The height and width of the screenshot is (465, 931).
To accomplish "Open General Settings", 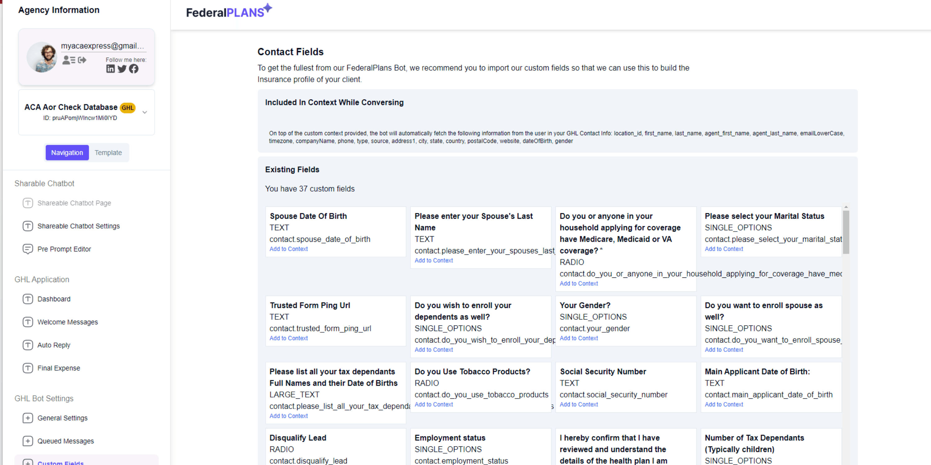I will 62,418.
